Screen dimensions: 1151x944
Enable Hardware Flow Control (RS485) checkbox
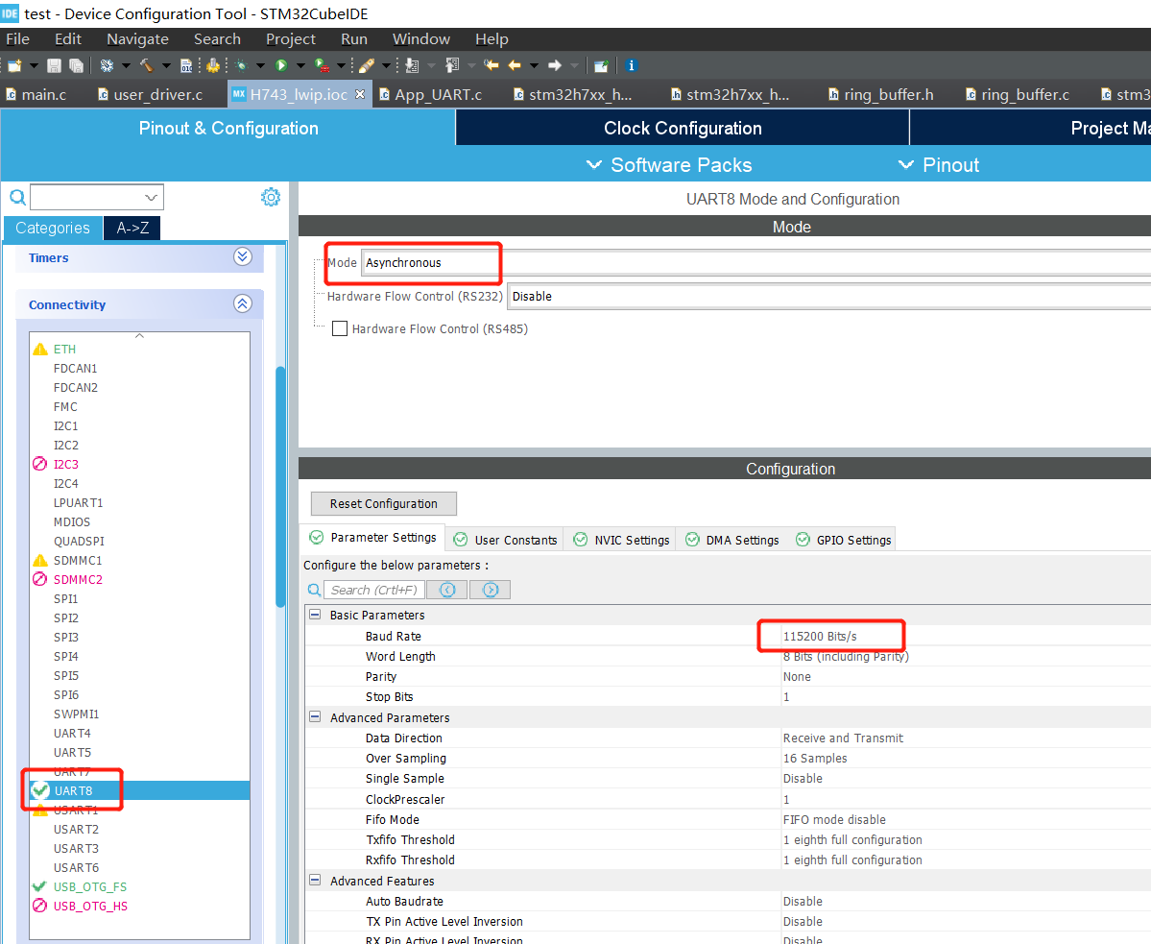340,328
